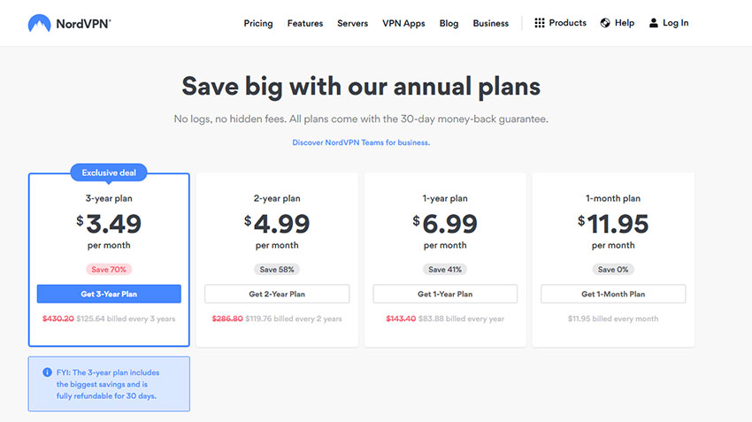This screenshot has height=422, width=752.
Task: Go to the Features page
Action: tap(305, 23)
